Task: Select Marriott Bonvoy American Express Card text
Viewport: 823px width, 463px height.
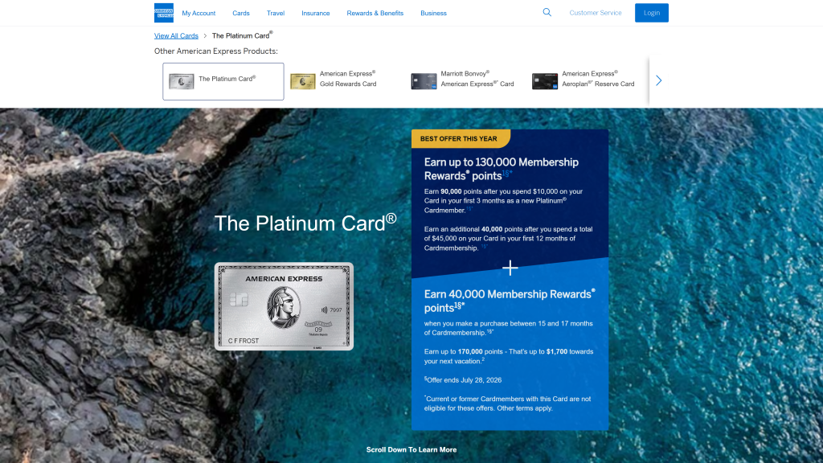Action: [477, 79]
